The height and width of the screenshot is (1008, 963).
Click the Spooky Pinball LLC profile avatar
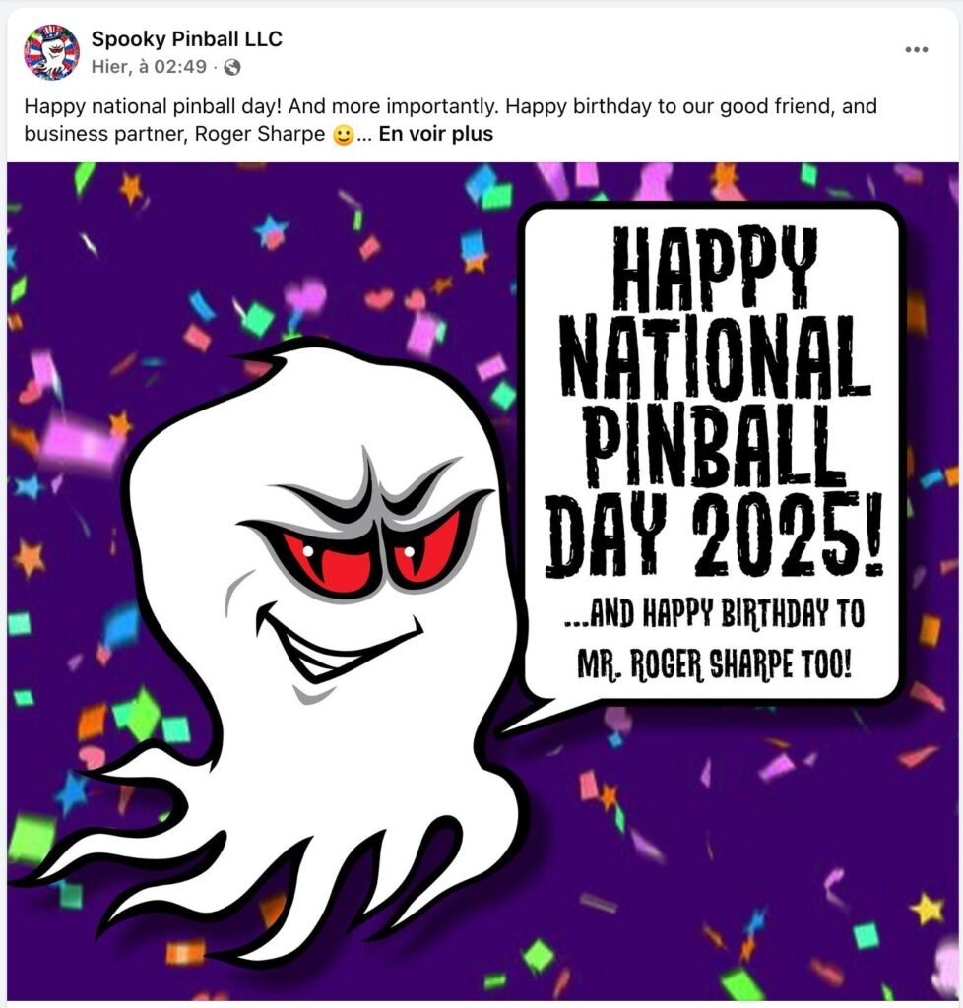pyautogui.click(x=51, y=52)
